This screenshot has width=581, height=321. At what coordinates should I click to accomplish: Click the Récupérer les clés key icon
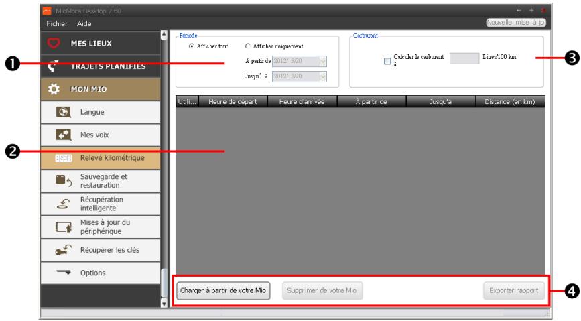pos(60,250)
